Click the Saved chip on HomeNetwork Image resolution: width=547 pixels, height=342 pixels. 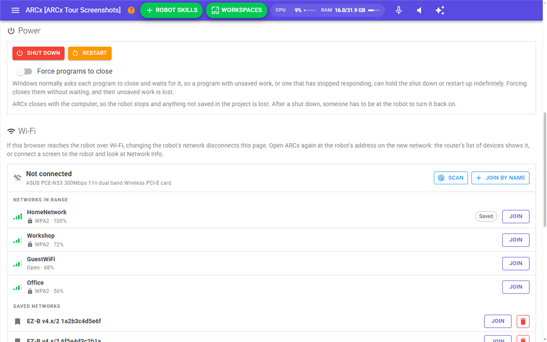(486, 216)
